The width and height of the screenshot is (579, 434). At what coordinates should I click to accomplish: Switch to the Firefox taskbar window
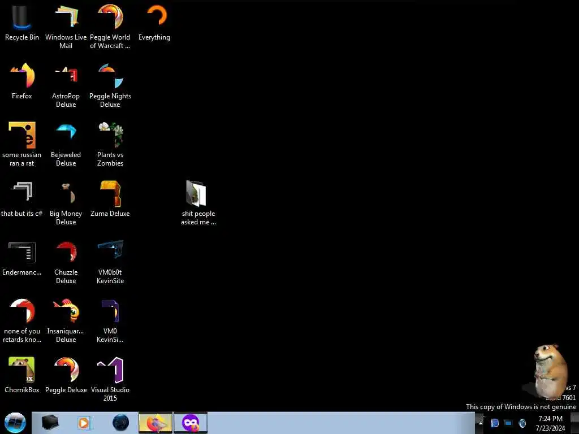coord(155,423)
